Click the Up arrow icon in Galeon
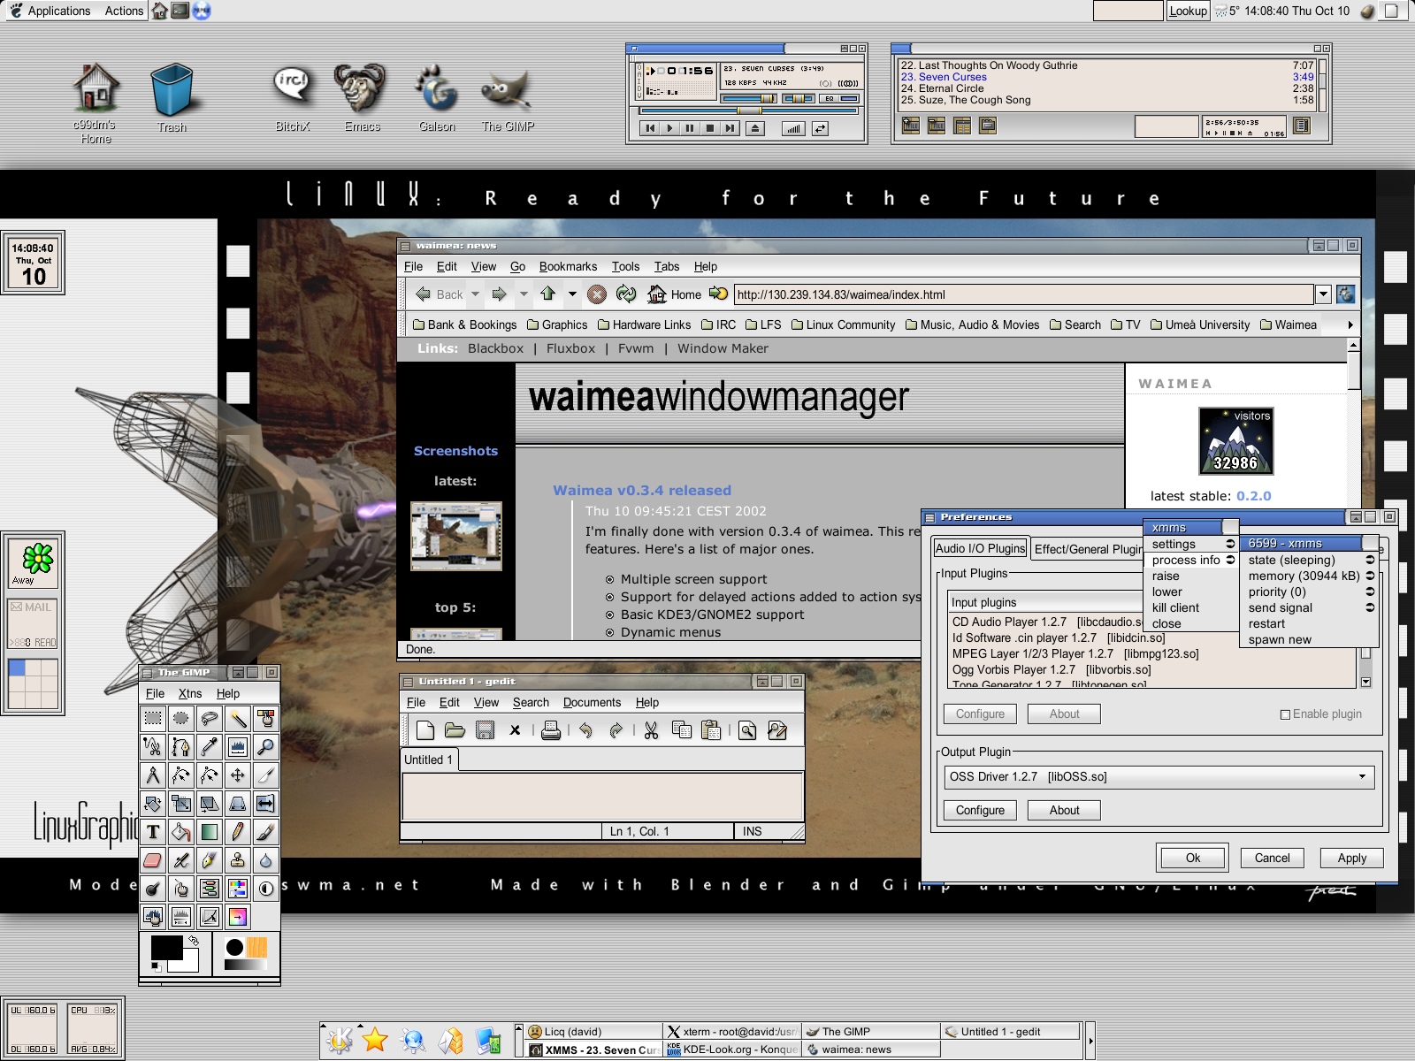 pos(548,294)
